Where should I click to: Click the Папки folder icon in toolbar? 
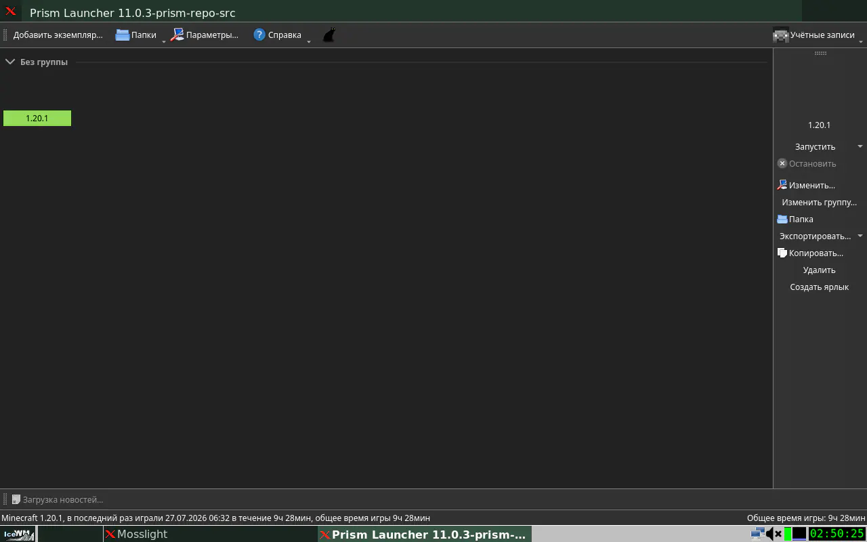click(x=123, y=35)
